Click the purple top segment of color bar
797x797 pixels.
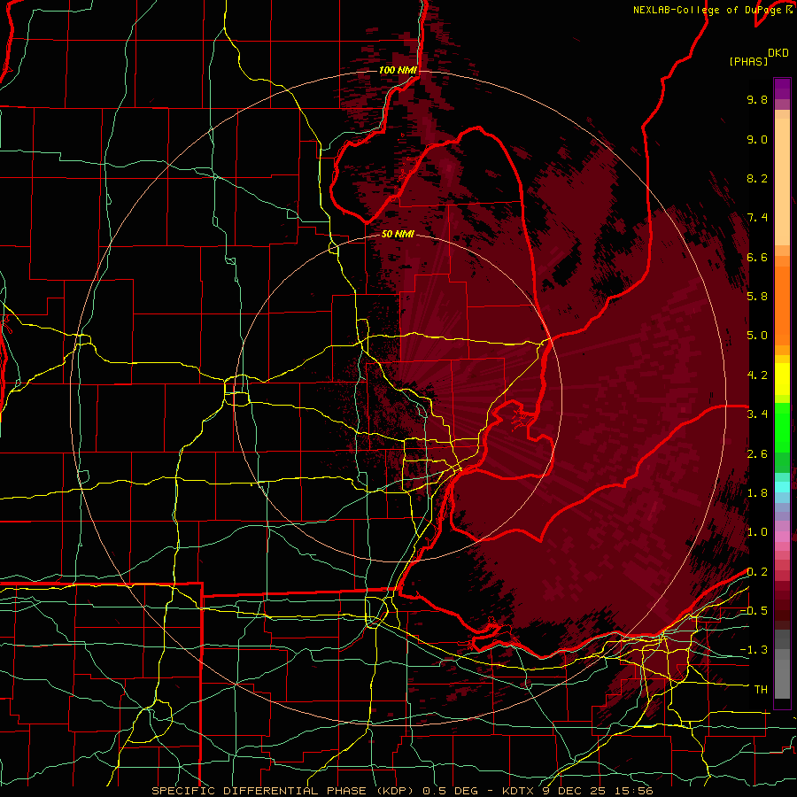pos(782,89)
